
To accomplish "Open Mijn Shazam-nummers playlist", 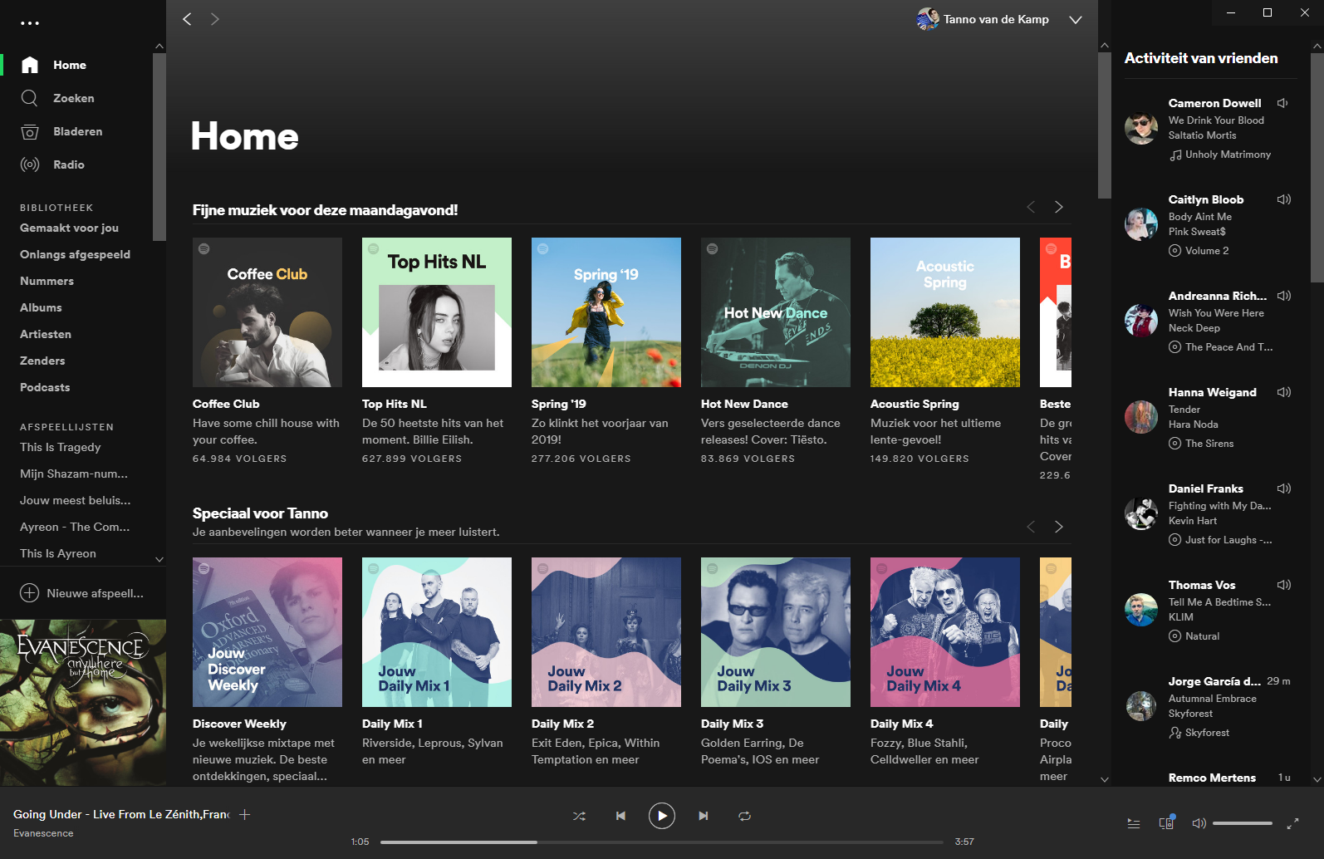I will (x=74, y=474).
